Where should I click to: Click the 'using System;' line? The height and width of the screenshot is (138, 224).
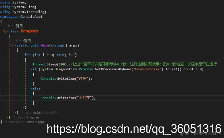tap(13, 2)
